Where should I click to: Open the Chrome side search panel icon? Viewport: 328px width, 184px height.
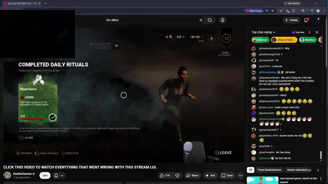[x=303, y=11]
